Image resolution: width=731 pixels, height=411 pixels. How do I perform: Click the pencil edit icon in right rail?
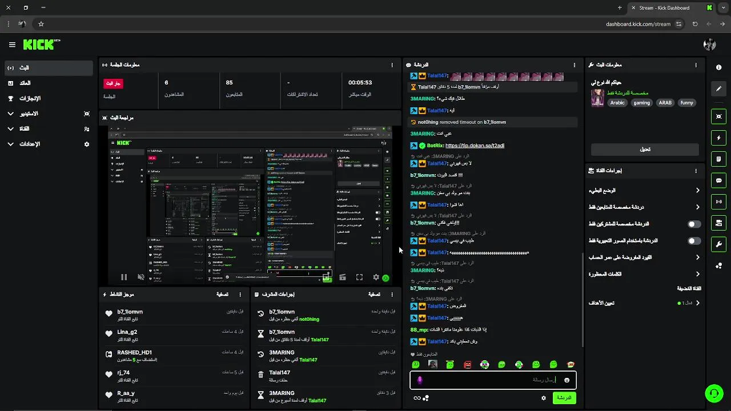(x=718, y=88)
